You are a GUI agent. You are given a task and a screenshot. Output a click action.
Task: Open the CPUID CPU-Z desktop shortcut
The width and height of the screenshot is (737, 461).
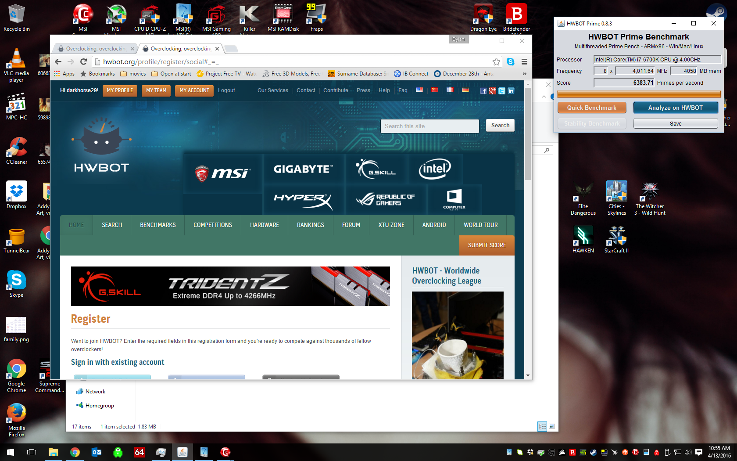[150, 18]
